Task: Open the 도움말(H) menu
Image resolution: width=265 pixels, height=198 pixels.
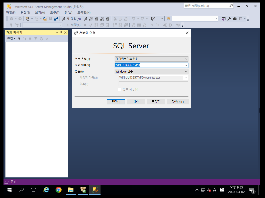Action: tap(84, 13)
